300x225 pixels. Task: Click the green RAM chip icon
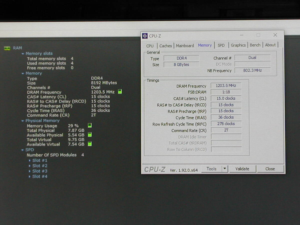tap(7, 48)
